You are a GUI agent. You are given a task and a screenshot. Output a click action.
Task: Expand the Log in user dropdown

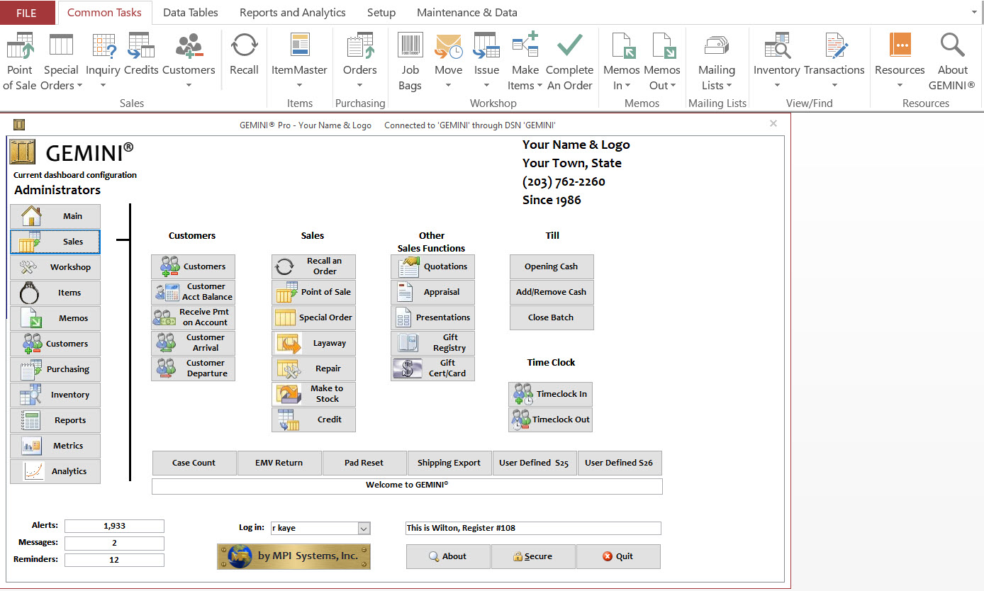[x=364, y=528]
